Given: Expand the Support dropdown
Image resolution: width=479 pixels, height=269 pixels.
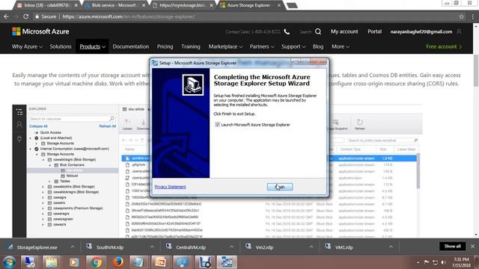Looking at the screenshot, I should [x=293, y=46].
